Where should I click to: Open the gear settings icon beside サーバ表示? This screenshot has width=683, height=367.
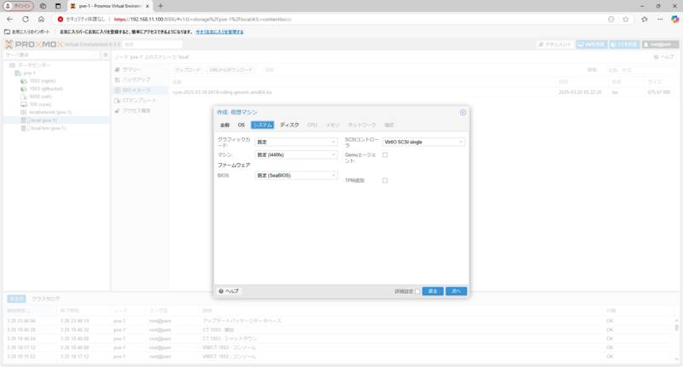[x=105, y=55]
